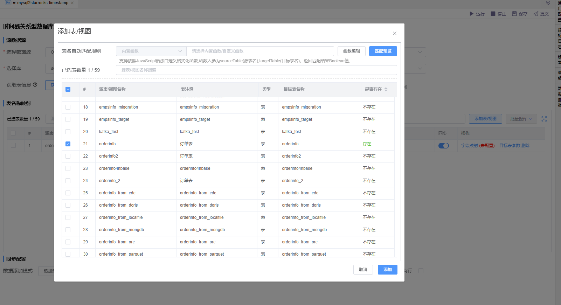Turn off the 同步 switch
Image resolution: width=561 pixels, height=305 pixels.
443,146
